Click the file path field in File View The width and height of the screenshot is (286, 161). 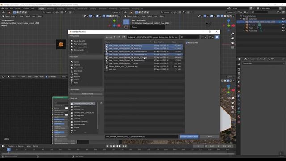click(x=153, y=37)
